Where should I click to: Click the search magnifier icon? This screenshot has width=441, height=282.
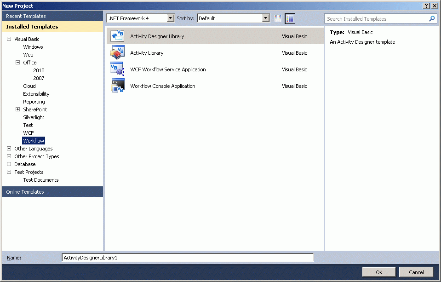[432, 18]
